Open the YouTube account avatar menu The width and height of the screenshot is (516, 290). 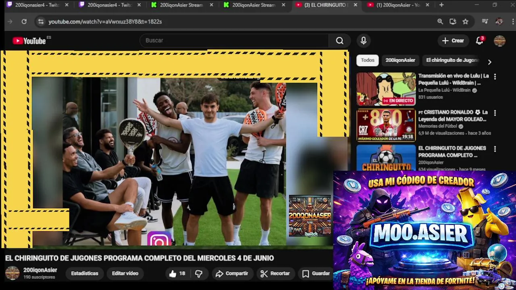(499, 41)
